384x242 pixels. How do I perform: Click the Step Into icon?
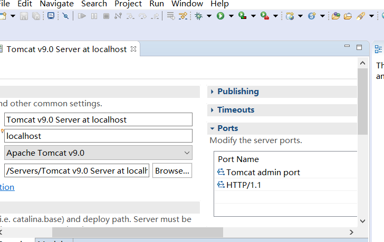(130, 16)
